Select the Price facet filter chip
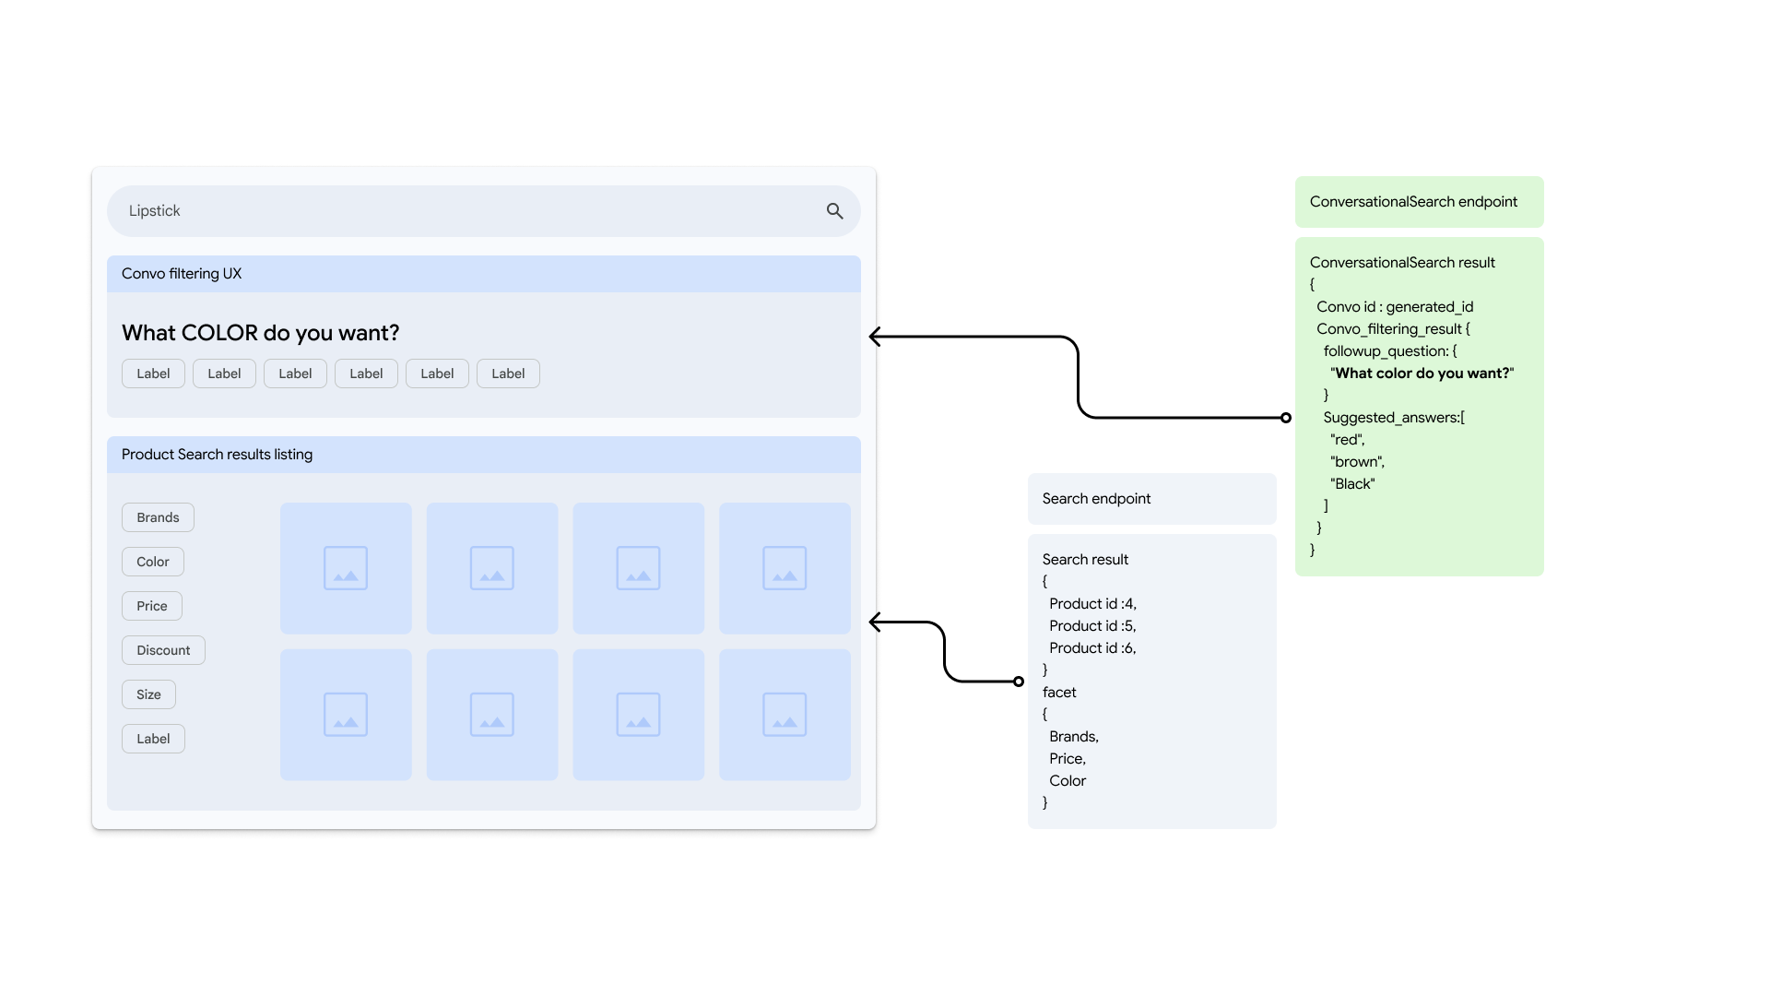 (151, 606)
